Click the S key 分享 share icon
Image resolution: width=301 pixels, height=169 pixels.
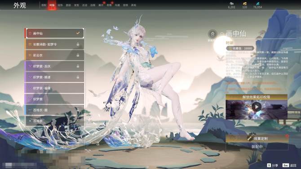point(269,165)
